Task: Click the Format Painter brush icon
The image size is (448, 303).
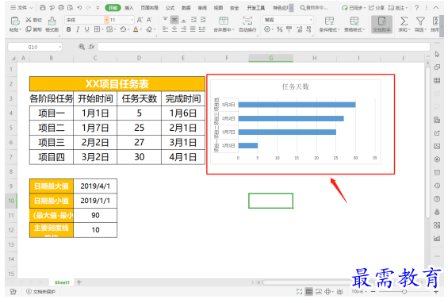Action: click(x=52, y=21)
